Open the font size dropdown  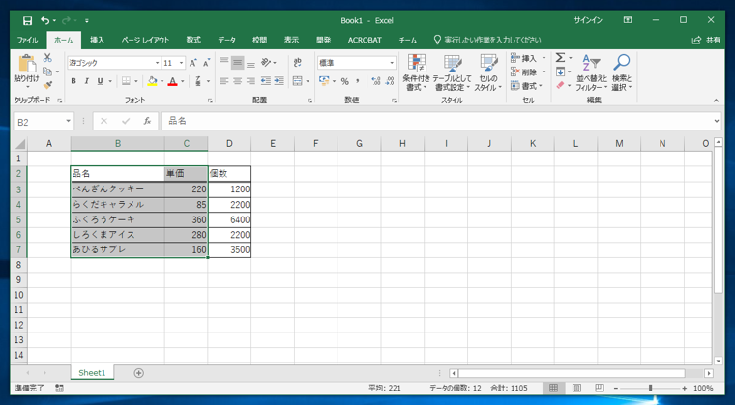click(182, 62)
